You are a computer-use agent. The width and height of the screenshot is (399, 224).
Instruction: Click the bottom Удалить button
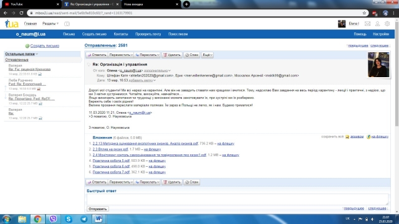(172, 182)
